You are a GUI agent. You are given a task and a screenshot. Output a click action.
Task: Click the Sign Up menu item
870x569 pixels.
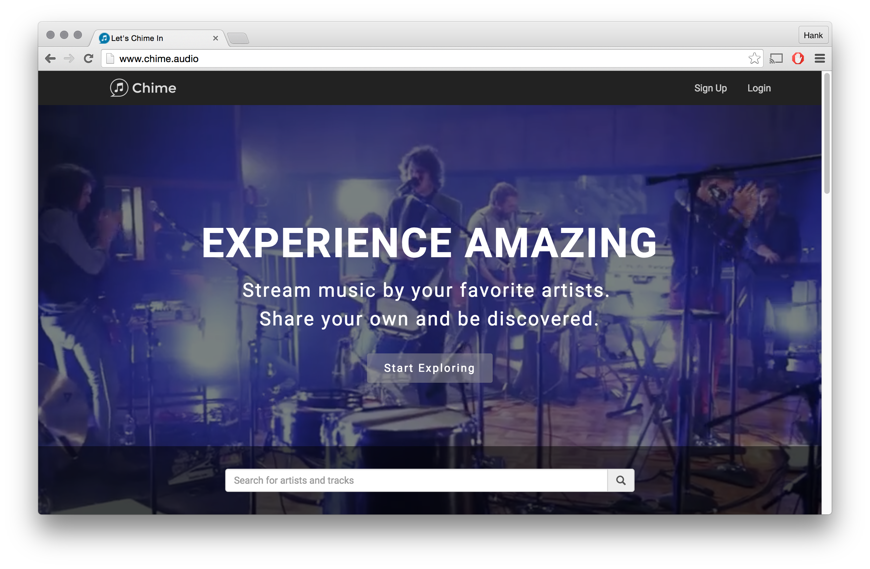coord(710,88)
